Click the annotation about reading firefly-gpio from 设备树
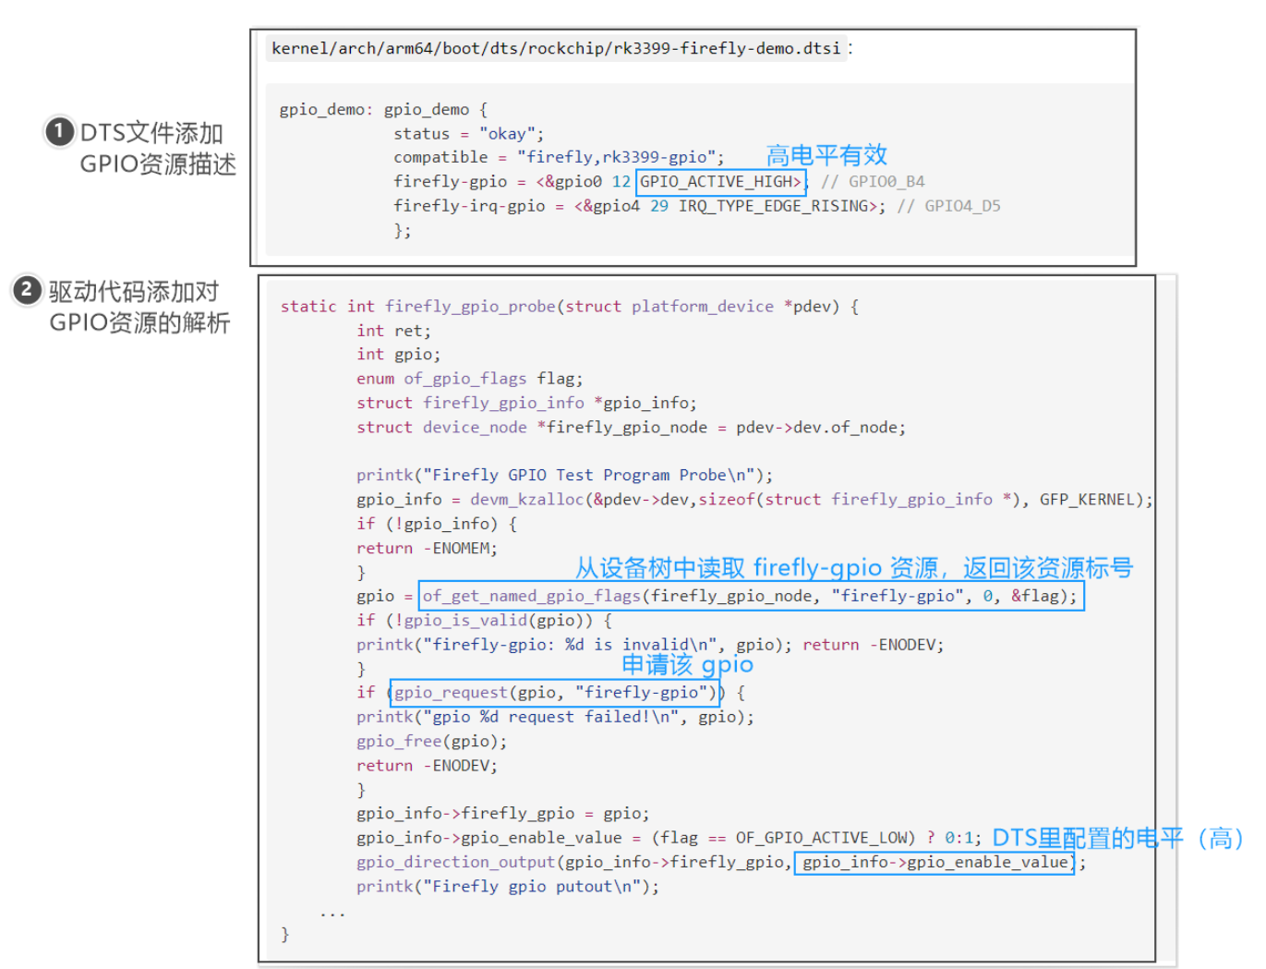The width and height of the screenshot is (1266, 969). [853, 567]
